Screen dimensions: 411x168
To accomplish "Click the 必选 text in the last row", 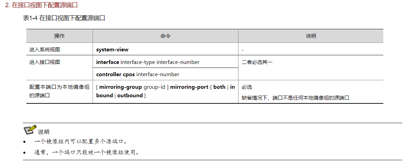I will coord(247,87).
